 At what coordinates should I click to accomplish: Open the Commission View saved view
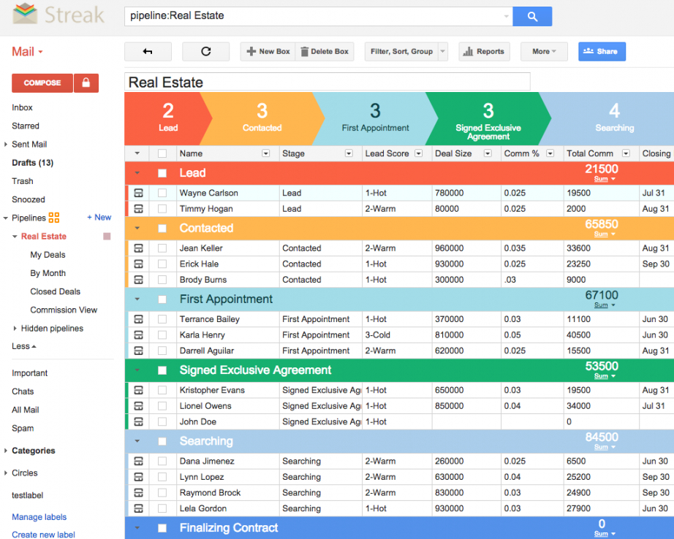point(64,310)
